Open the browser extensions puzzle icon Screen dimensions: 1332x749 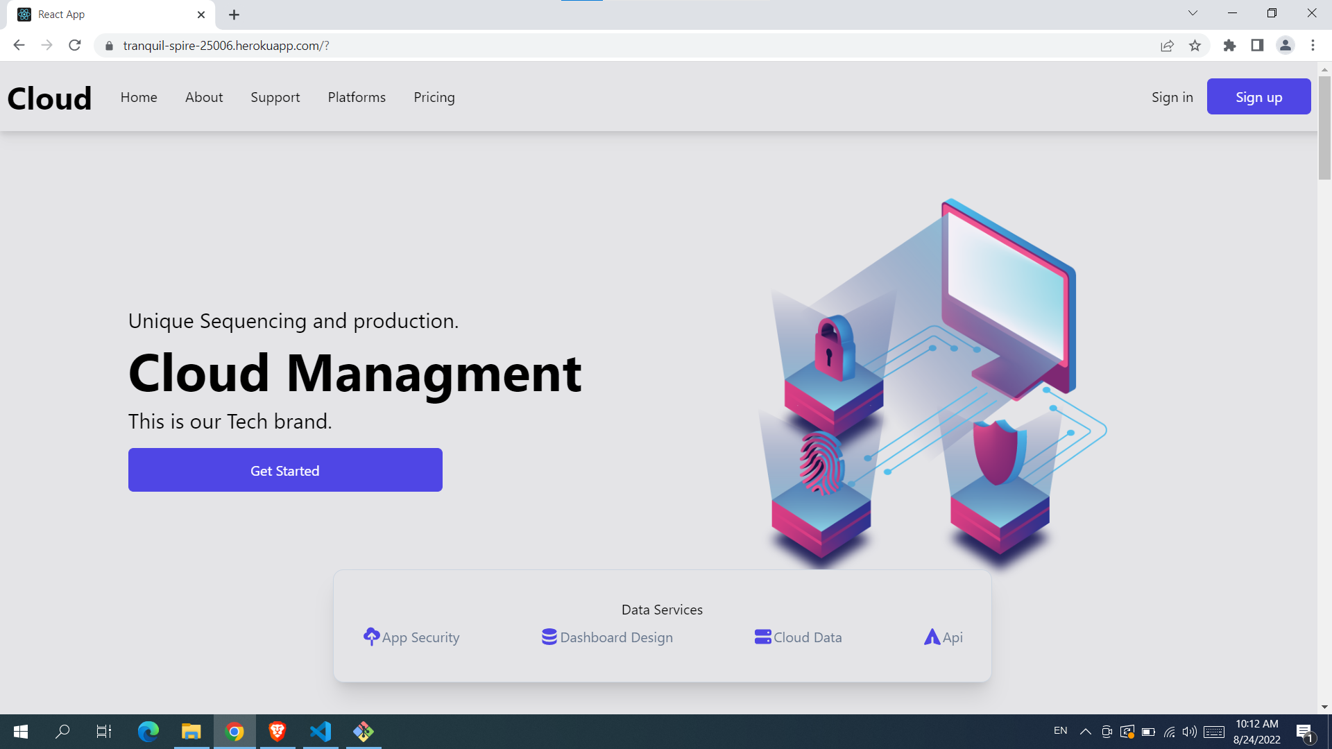[x=1229, y=45]
